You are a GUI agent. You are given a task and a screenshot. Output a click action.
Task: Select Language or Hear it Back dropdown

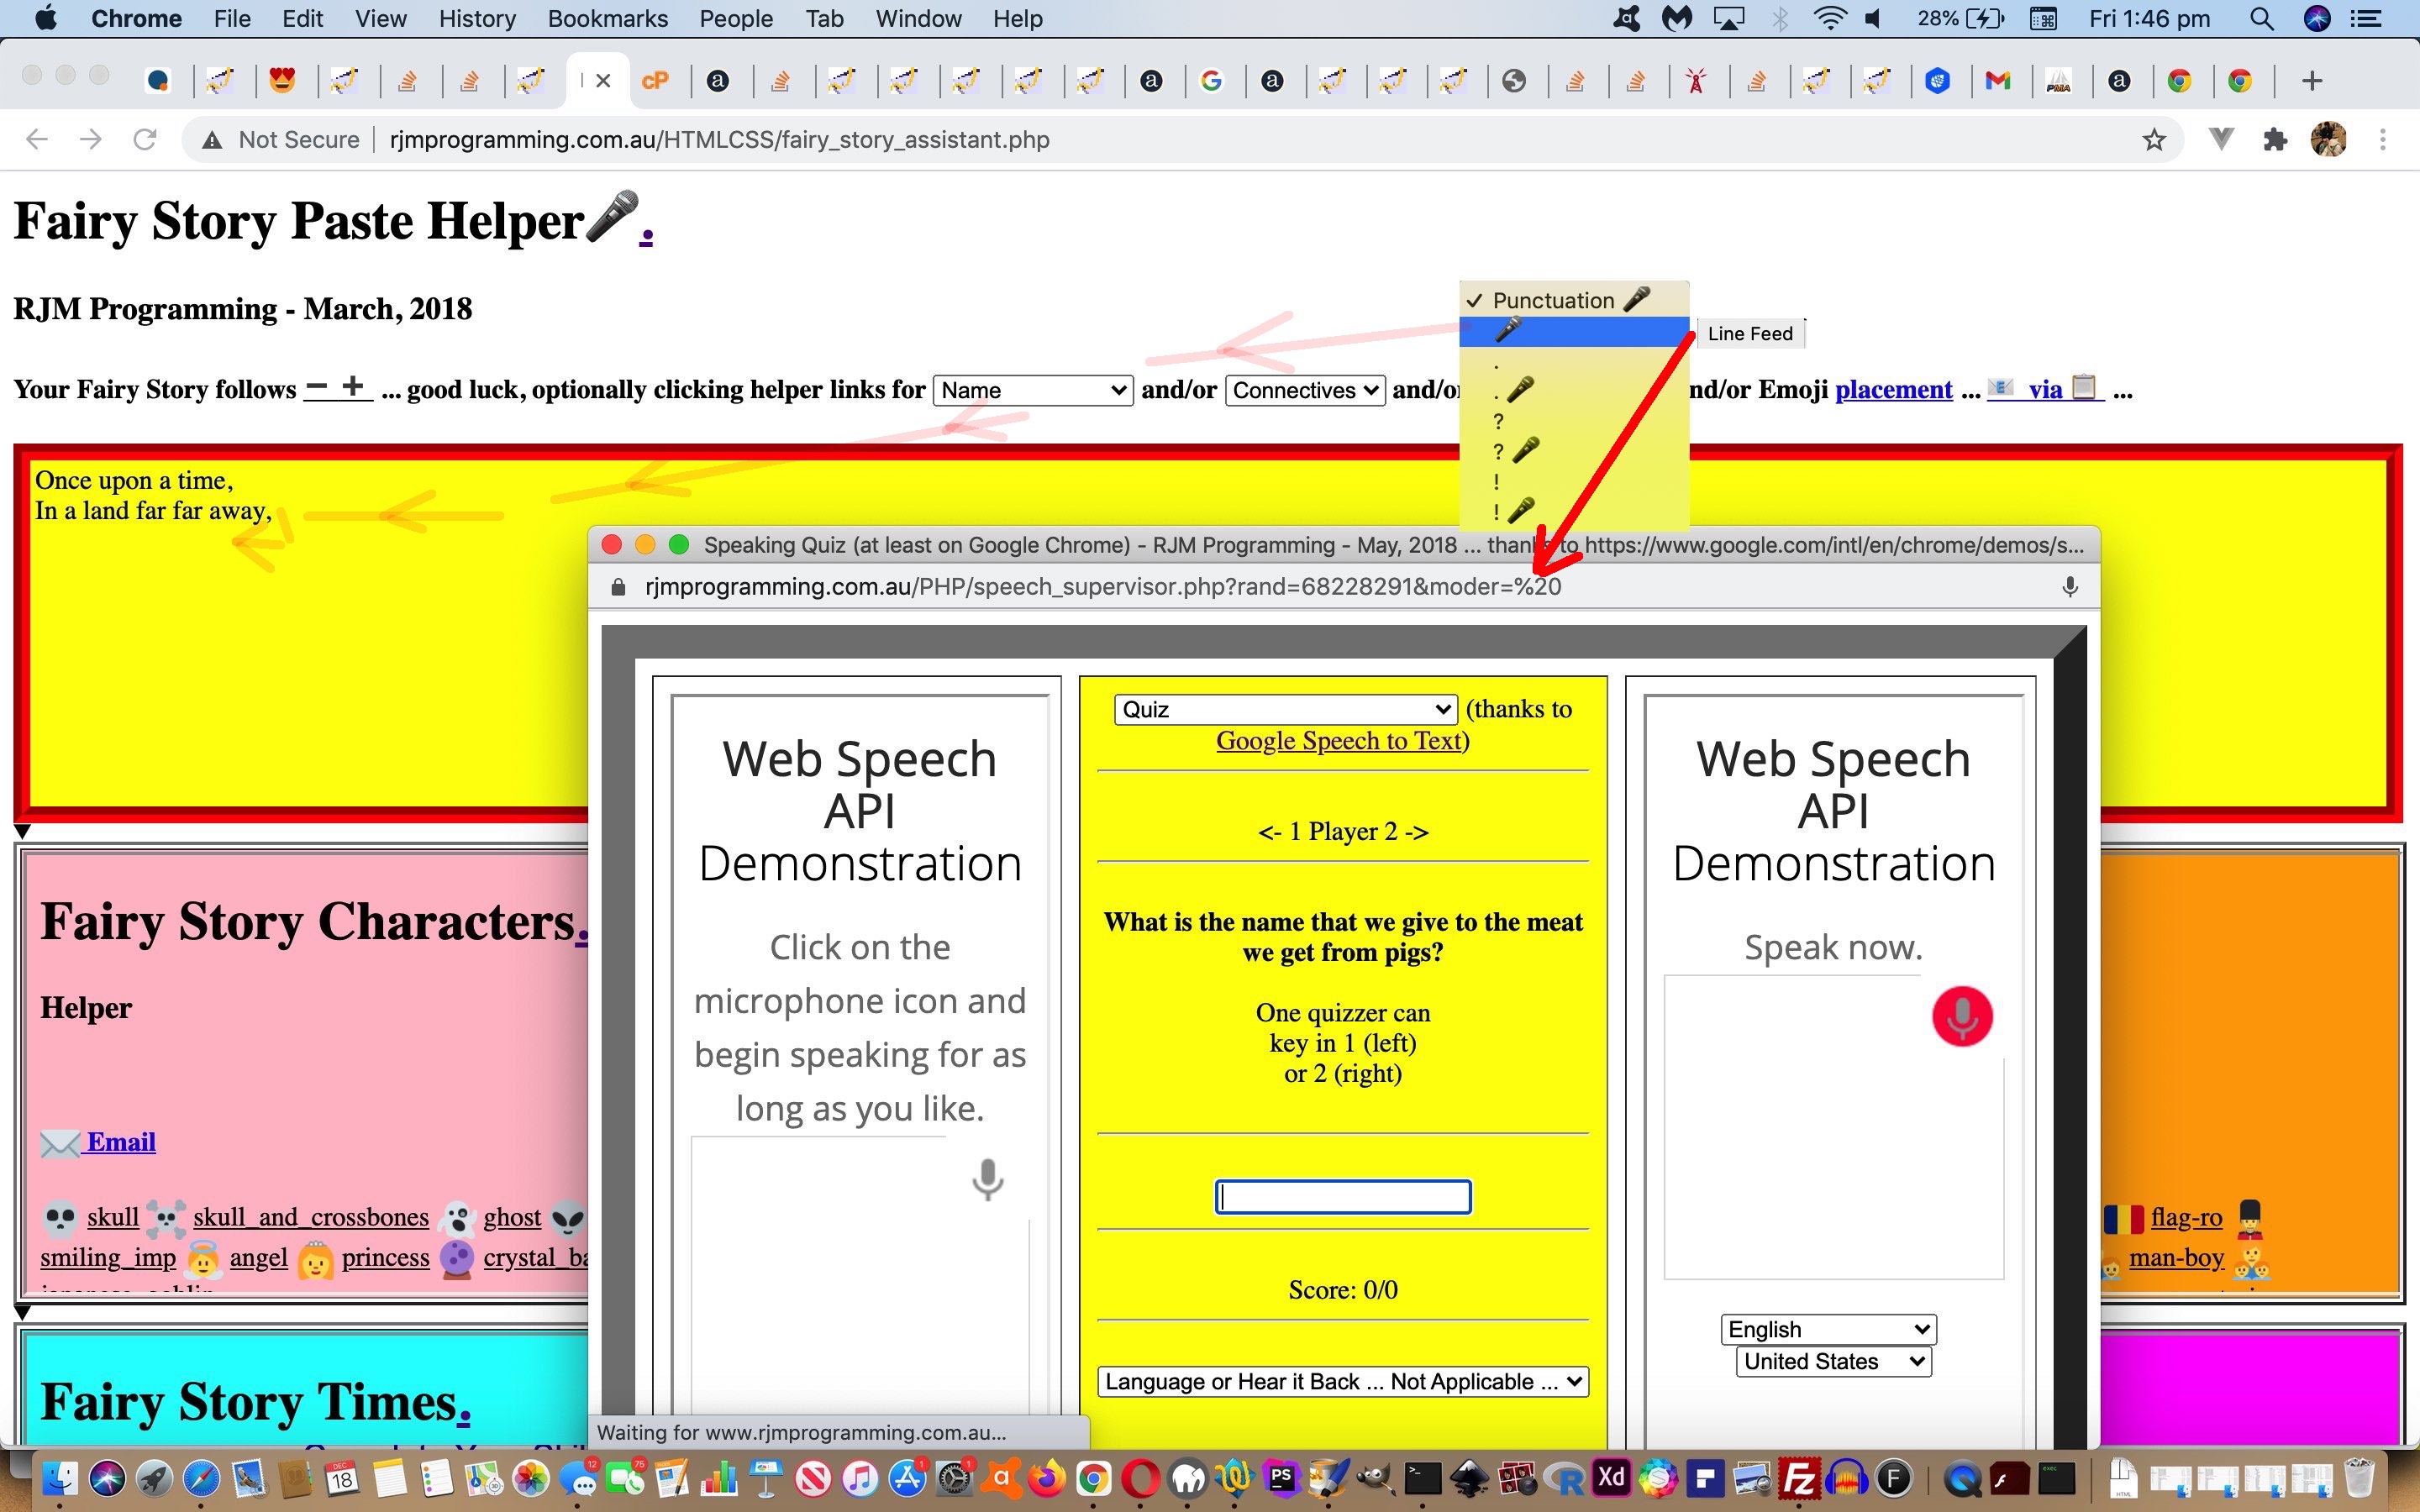click(1342, 1381)
